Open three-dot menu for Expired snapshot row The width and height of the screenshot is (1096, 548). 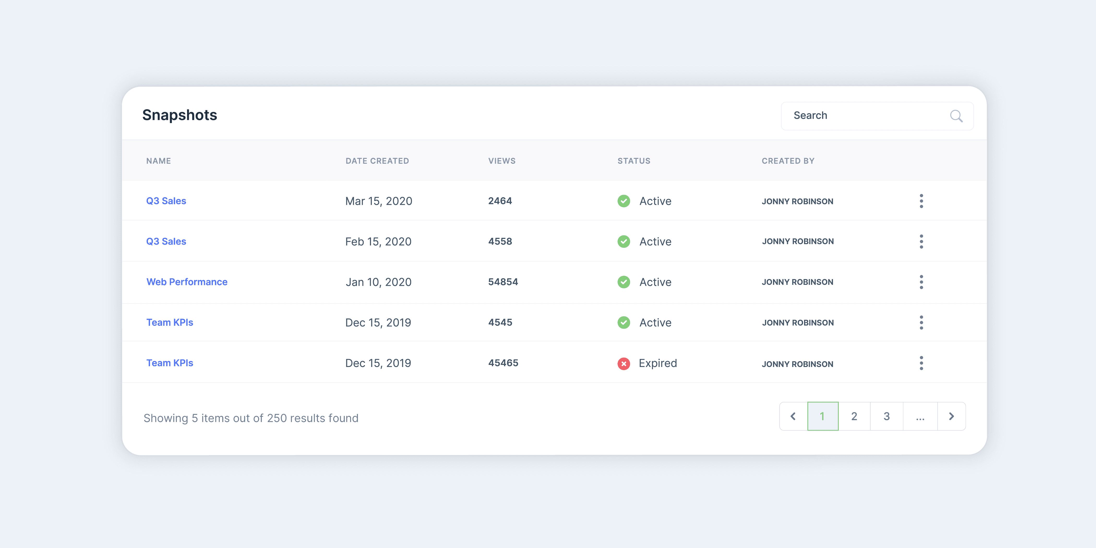(x=921, y=363)
